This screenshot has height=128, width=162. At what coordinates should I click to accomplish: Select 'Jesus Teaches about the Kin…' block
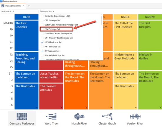[x=51, y=77]
